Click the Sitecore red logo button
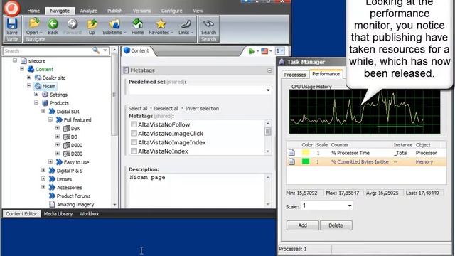The image size is (455, 256). click(12, 8)
